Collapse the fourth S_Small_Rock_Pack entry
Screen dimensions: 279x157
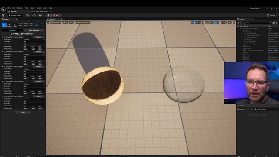pyautogui.click(x=2, y=82)
